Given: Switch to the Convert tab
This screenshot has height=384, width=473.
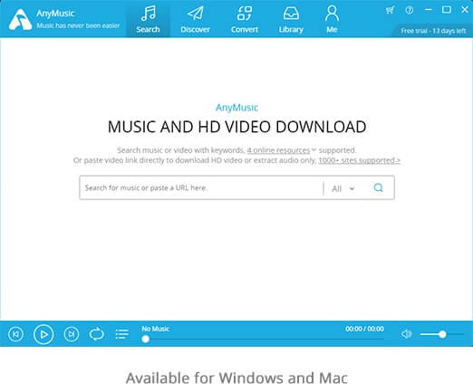Looking at the screenshot, I should pyautogui.click(x=245, y=20).
